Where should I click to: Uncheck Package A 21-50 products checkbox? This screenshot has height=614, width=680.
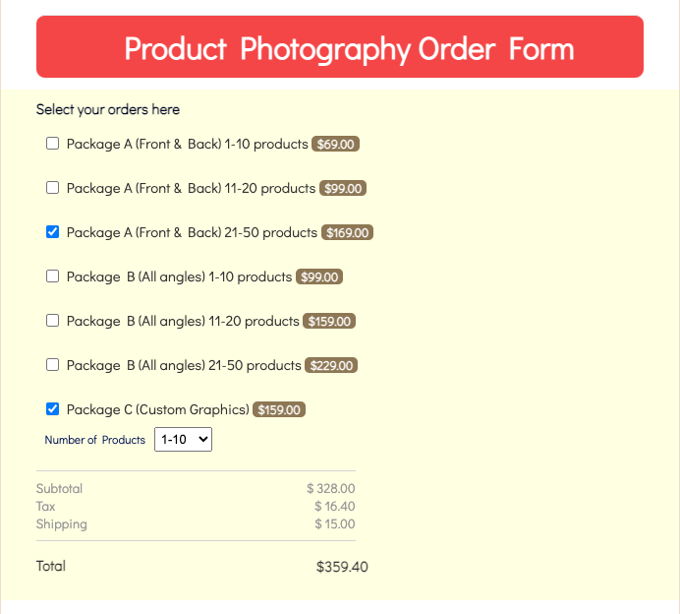(x=53, y=232)
